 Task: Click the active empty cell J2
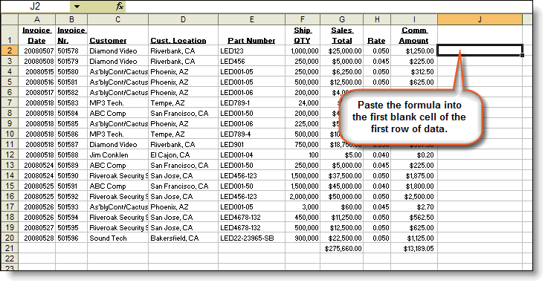coord(480,51)
